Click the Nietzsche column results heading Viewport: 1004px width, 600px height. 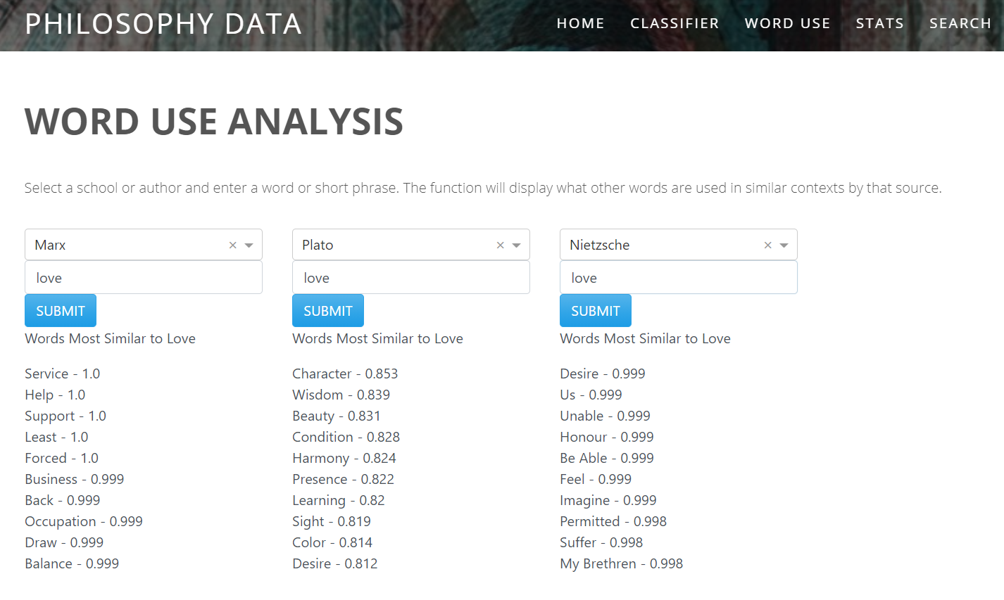coord(645,338)
